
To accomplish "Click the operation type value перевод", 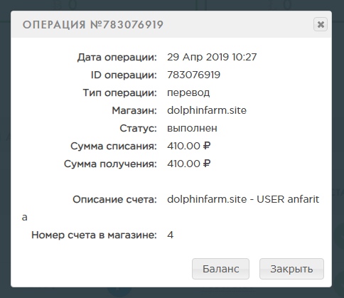I will click(188, 93).
